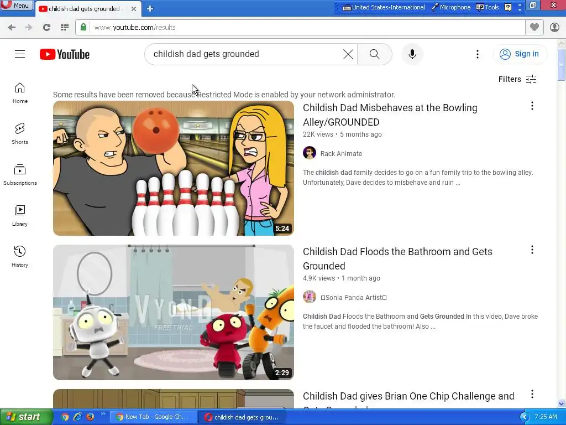Launch Internet Explorer from quick launch
This screenshot has height=425, width=566.
pyautogui.click(x=77, y=417)
